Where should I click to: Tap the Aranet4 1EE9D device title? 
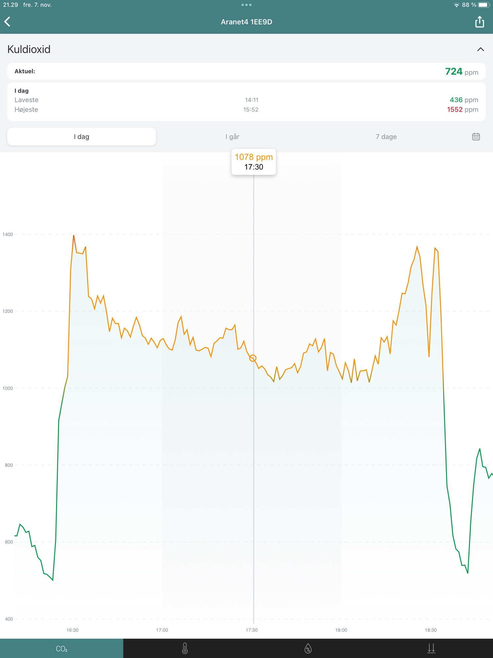coord(246,22)
